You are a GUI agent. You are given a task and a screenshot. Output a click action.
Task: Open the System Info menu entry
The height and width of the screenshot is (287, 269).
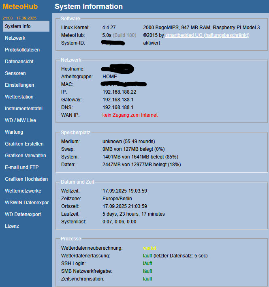coord(26,26)
